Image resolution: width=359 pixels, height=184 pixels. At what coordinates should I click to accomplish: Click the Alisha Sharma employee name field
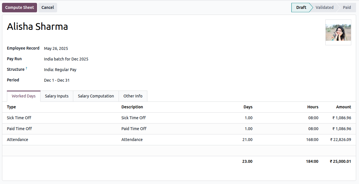coord(37,27)
